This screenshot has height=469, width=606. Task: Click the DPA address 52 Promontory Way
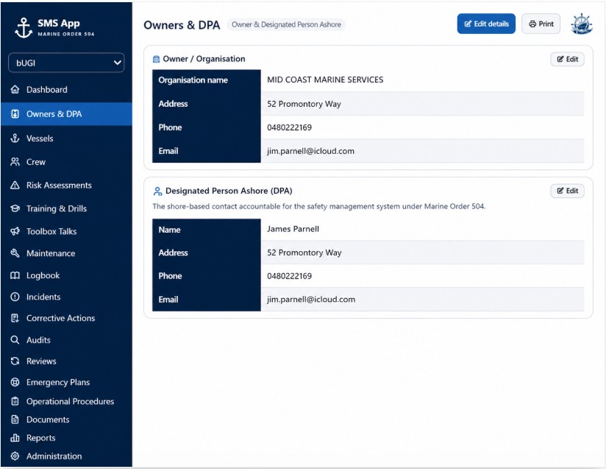pos(304,253)
